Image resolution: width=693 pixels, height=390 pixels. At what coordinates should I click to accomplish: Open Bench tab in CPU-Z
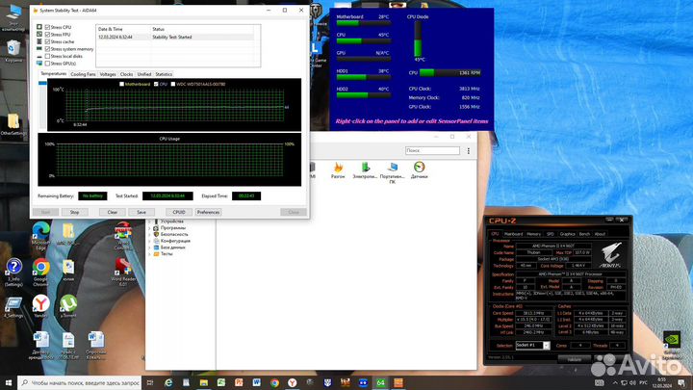click(584, 234)
